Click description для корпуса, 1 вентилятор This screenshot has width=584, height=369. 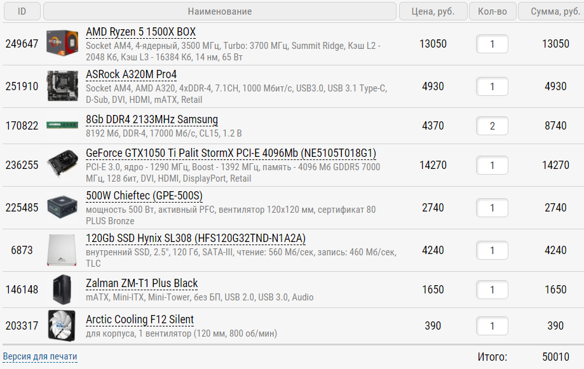click(x=181, y=333)
